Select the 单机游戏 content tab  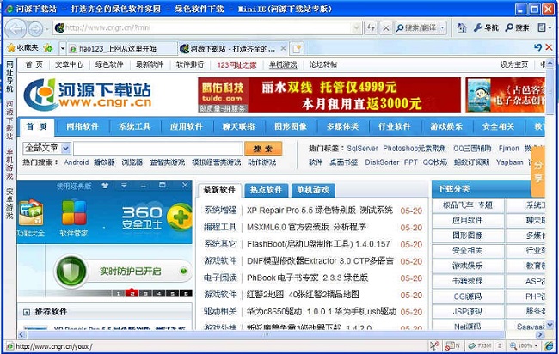click(313, 190)
